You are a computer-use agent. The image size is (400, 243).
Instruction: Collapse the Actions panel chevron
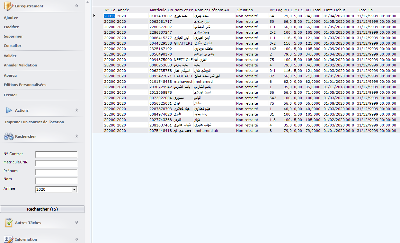tap(76, 110)
